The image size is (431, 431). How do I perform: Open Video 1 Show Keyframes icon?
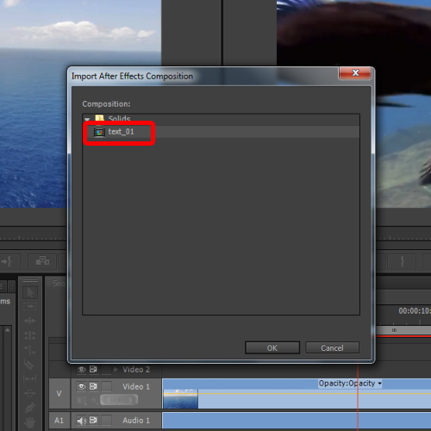pos(94,400)
